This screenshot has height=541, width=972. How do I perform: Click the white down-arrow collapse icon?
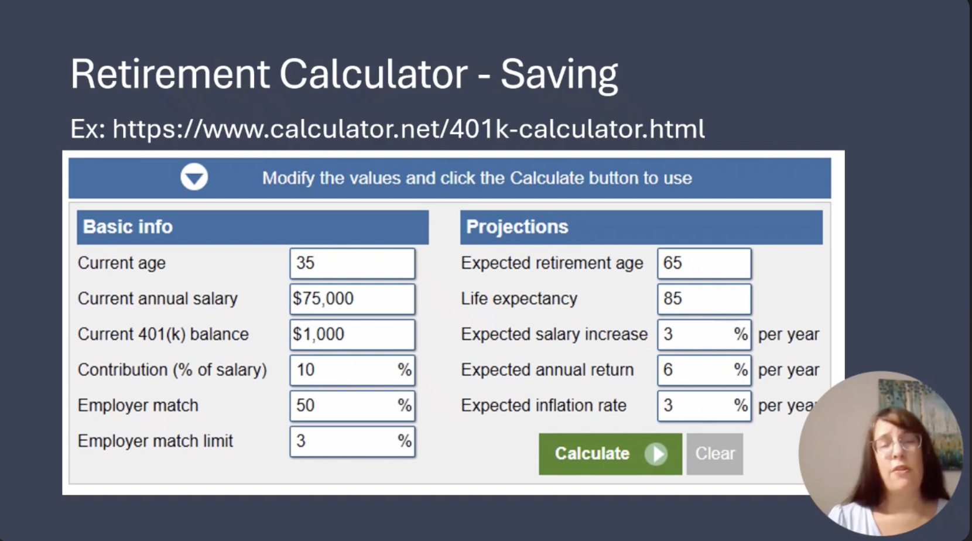pos(194,177)
